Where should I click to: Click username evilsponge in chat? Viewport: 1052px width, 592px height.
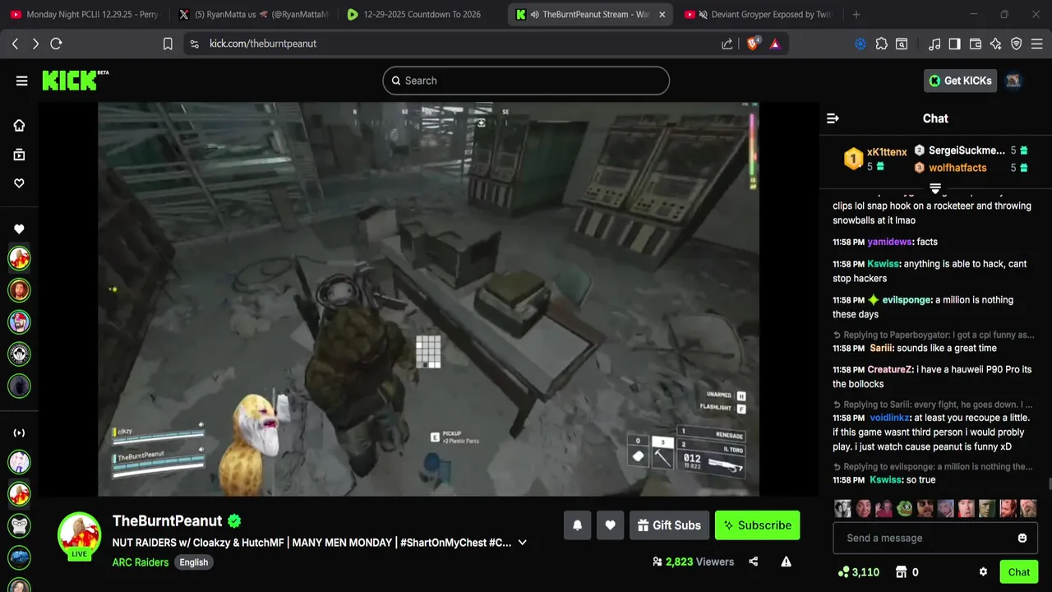click(x=906, y=300)
